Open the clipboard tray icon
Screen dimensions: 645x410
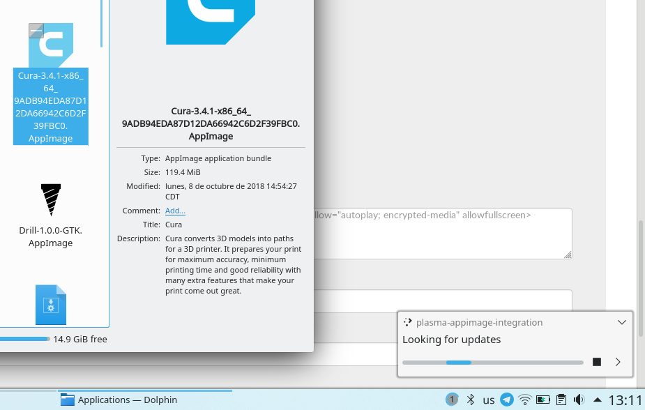[561, 400]
